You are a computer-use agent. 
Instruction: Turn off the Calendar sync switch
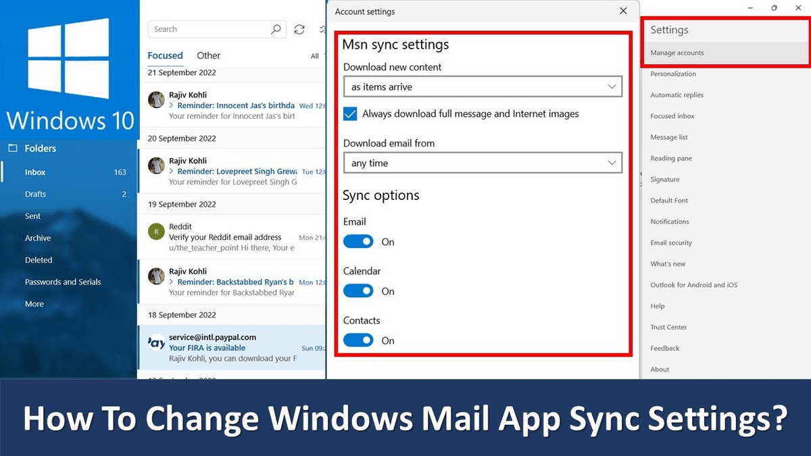coord(358,290)
